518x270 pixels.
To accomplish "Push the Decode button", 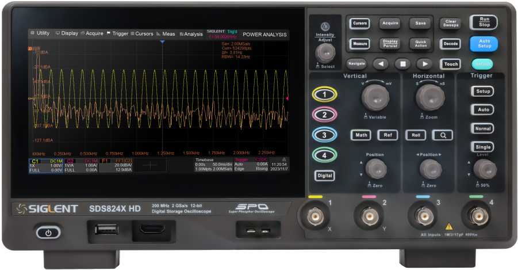I will point(450,44).
